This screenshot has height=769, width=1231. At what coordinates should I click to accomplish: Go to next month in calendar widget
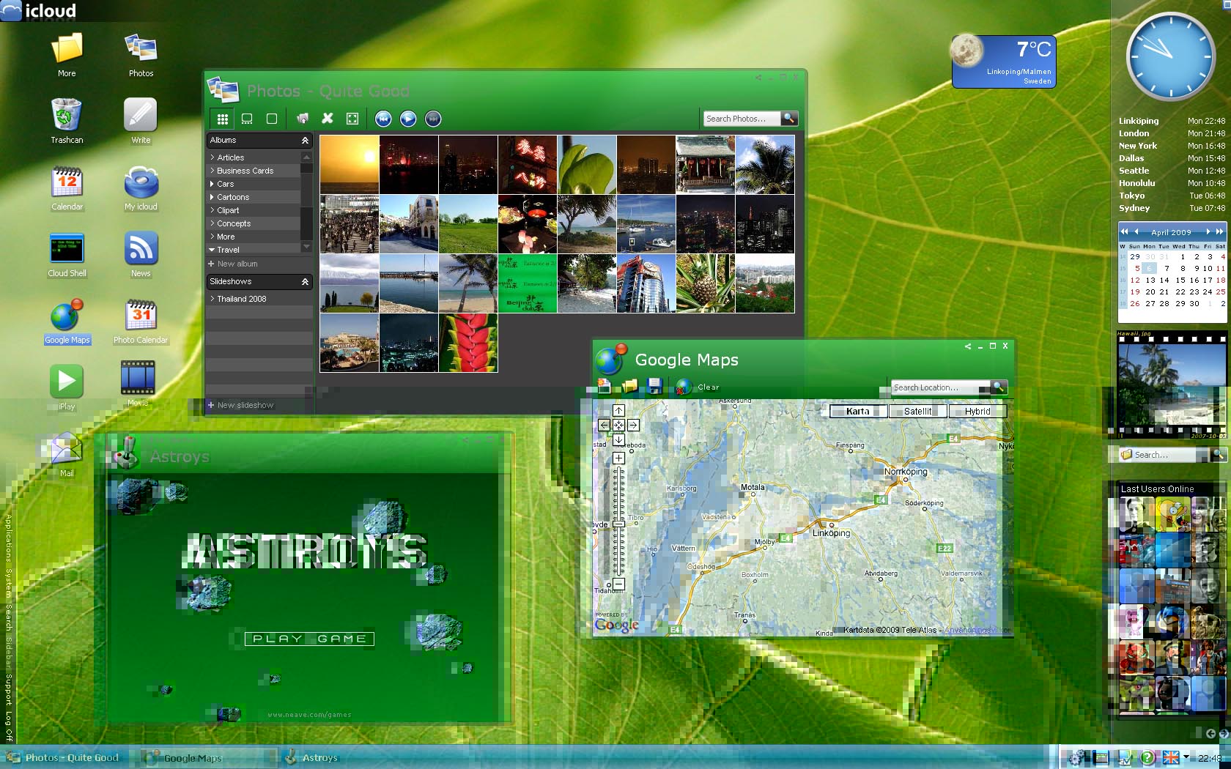tap(1208, 231)
